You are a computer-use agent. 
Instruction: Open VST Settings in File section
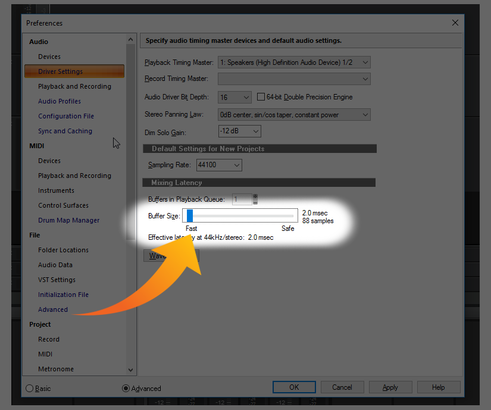pyautogui.click(x=57, y=280)
